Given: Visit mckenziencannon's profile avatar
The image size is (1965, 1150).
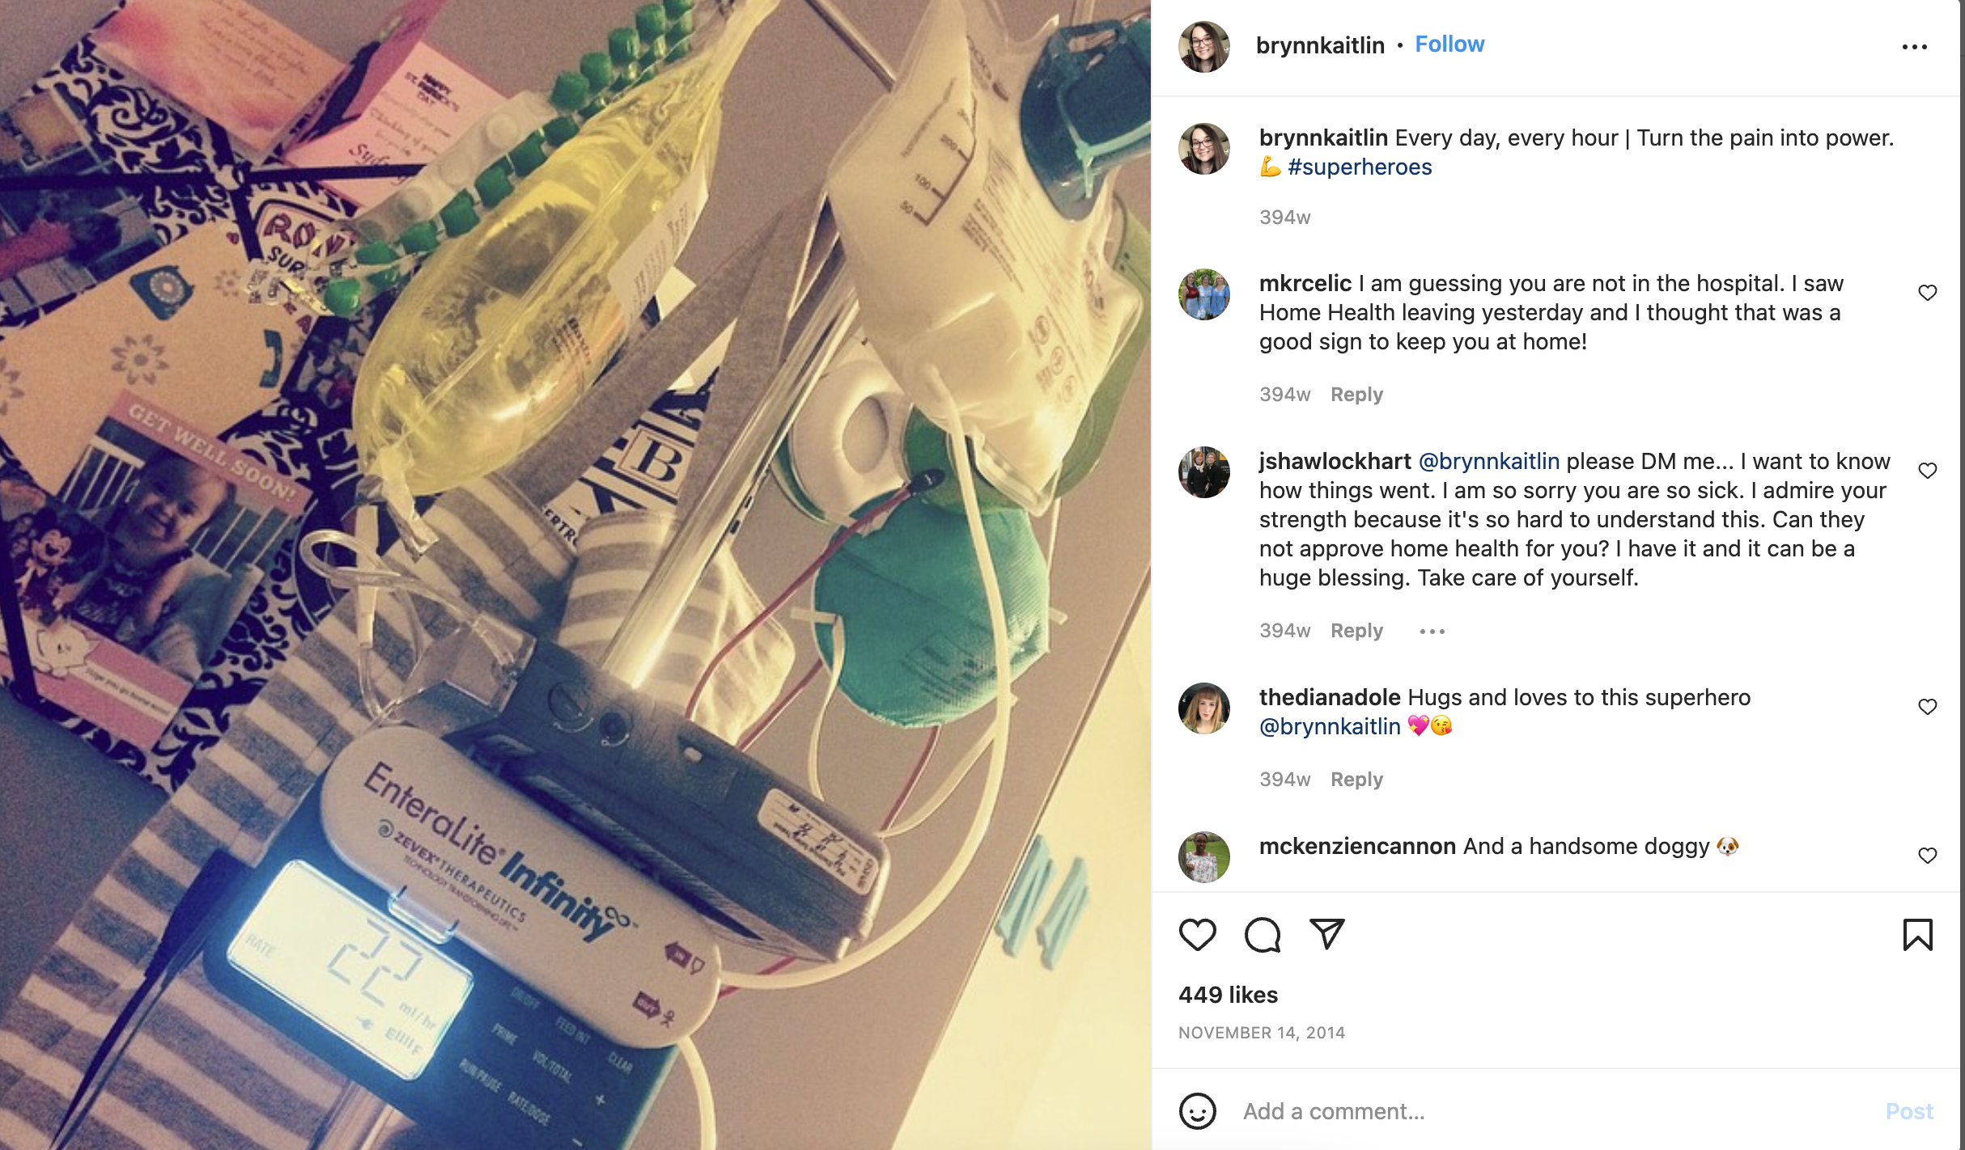Looking at the screenshot, I should (x=1204, y=857).
